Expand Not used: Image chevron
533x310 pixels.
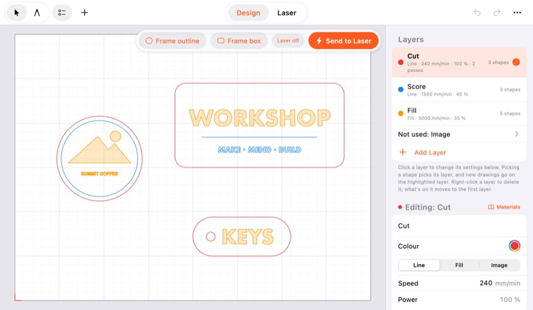[x=517, y=134]
